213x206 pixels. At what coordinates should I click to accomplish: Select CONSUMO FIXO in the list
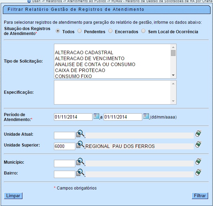(x=74, y=76)
